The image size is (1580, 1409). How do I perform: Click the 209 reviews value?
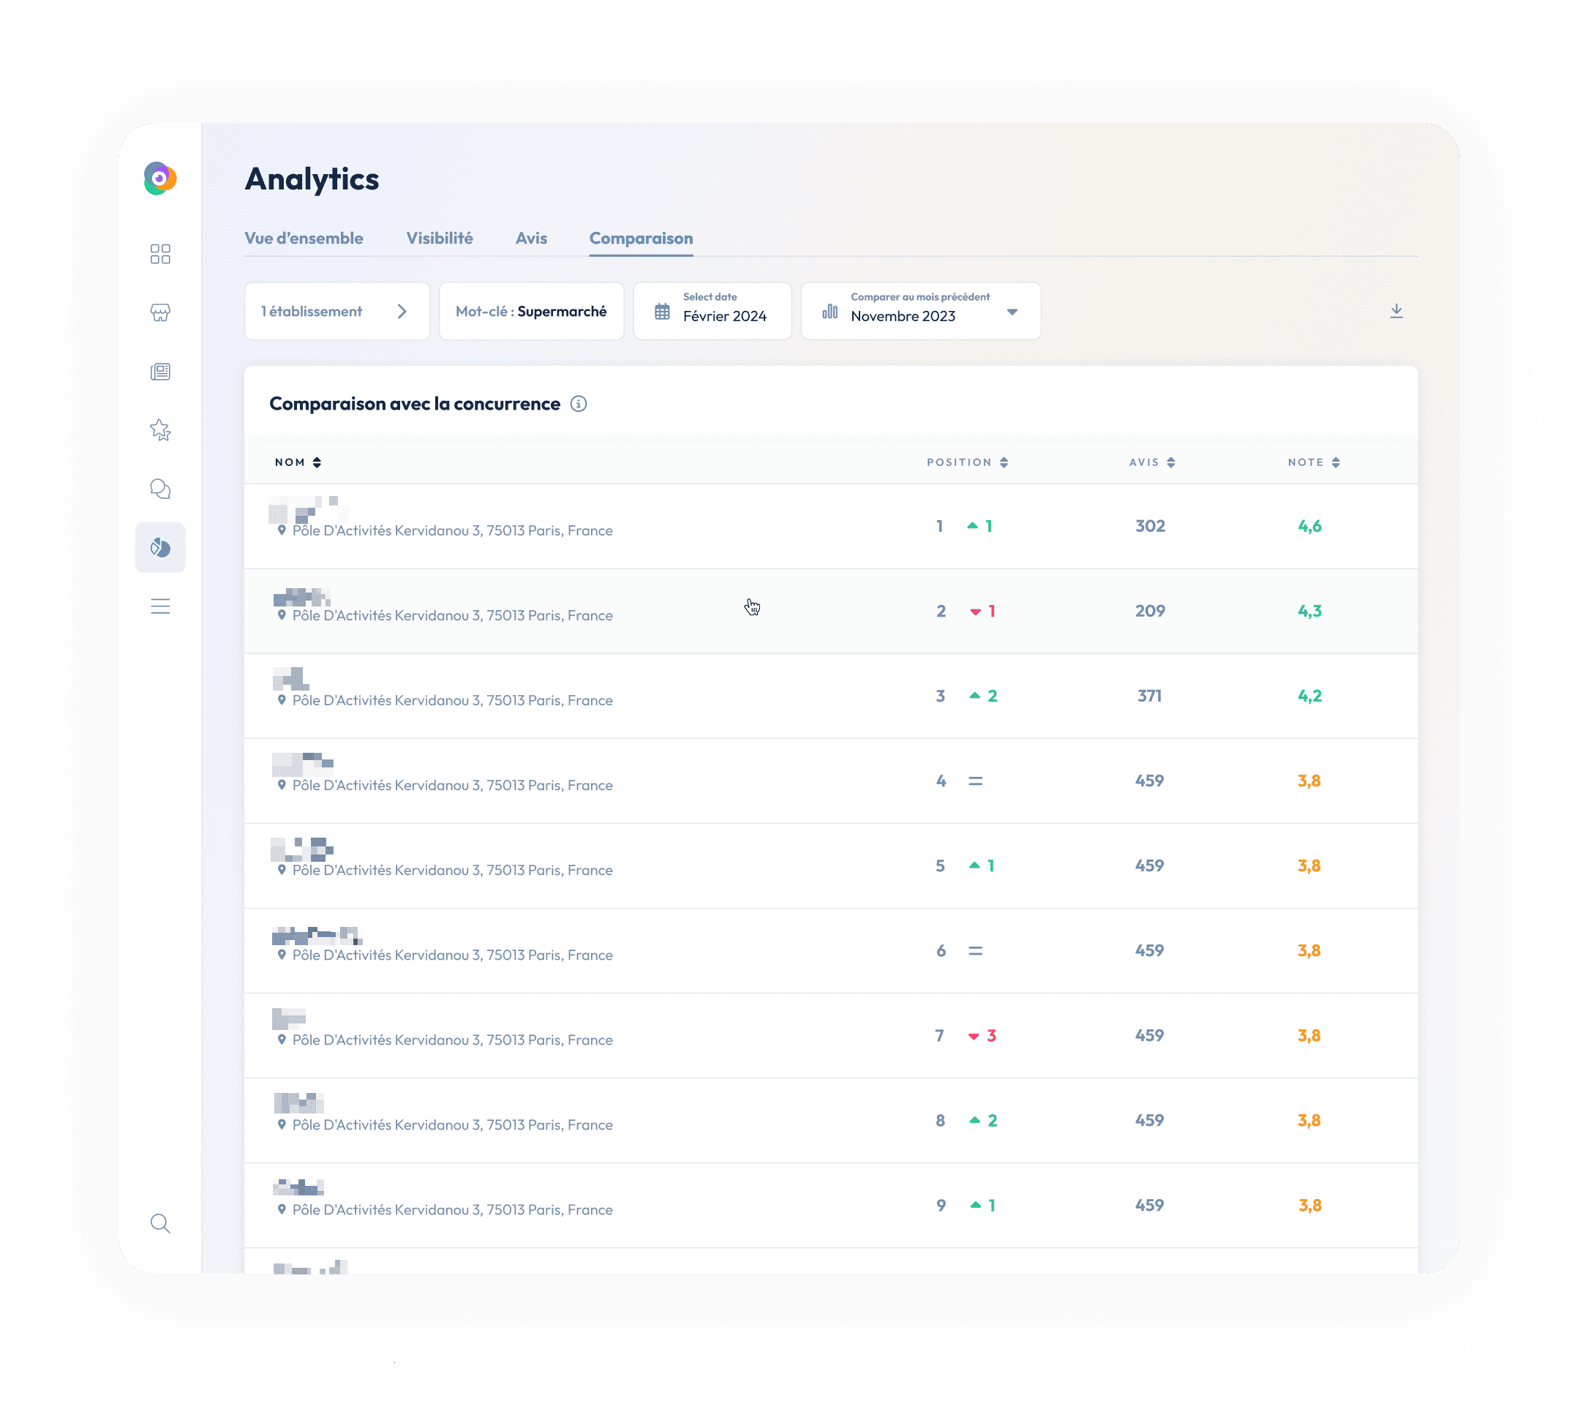[1150, 612]
